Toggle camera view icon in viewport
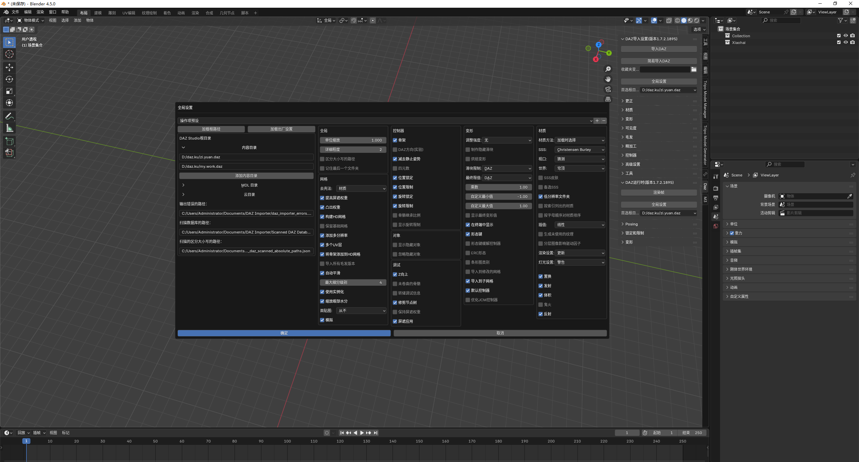The image size is (859, 462). (x=608, y=89)
